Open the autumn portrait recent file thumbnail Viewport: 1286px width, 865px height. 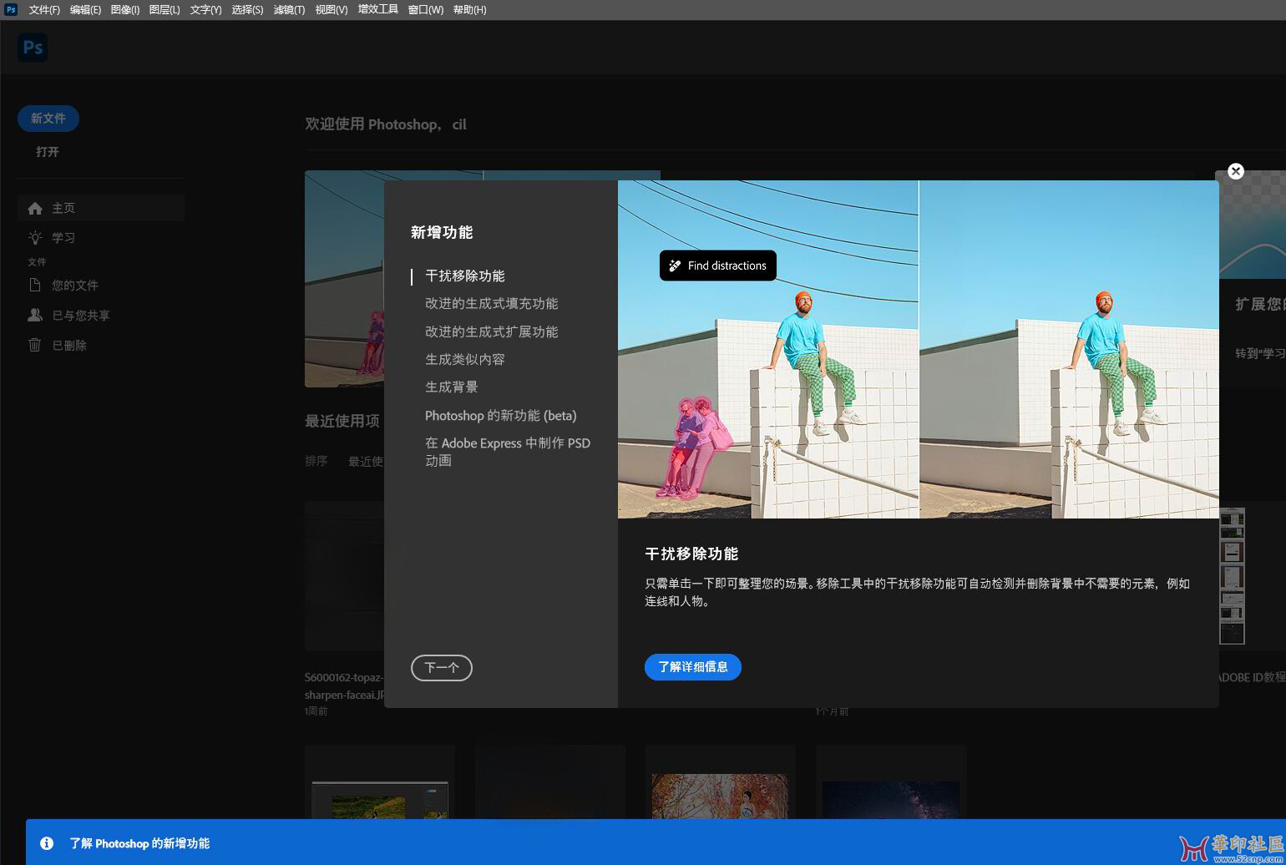click(720, 796)
